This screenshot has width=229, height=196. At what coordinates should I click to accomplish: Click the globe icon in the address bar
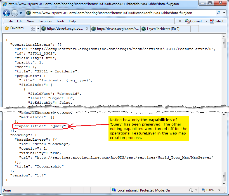28,13
